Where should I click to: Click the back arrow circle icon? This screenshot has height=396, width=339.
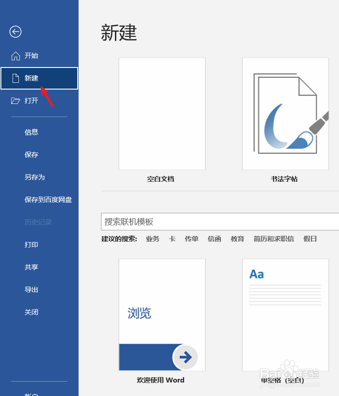click(x=15, y=32)
